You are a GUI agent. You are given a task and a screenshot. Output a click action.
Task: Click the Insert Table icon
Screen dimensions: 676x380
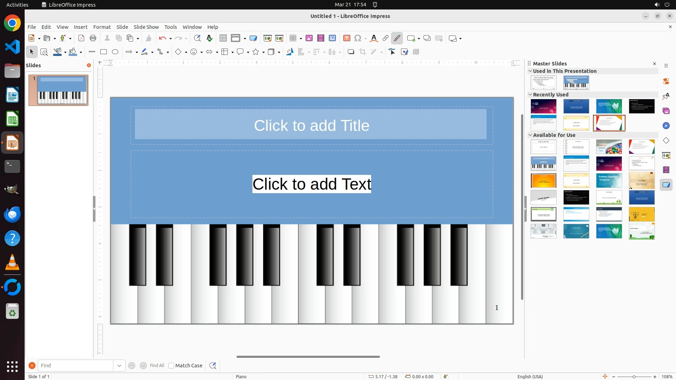click(293, 38)
